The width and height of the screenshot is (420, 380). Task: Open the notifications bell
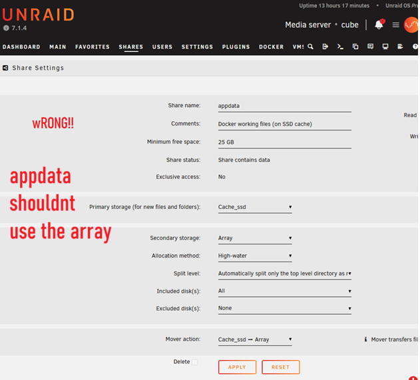pos(379,25)
